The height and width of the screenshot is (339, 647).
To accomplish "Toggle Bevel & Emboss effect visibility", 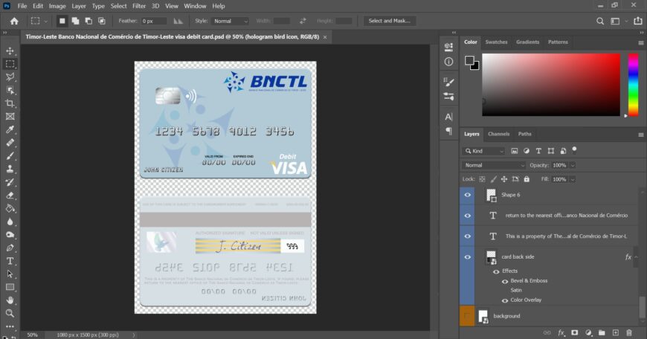I will (x=505, y=281).
